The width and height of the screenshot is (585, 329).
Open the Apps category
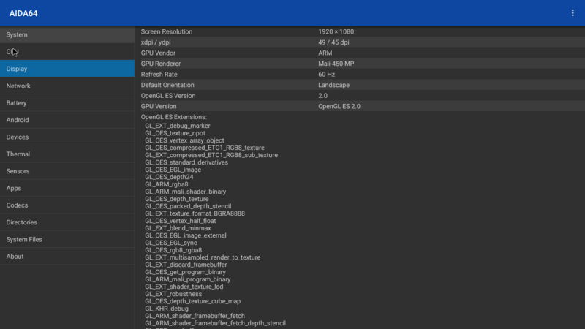coord(67,189)
